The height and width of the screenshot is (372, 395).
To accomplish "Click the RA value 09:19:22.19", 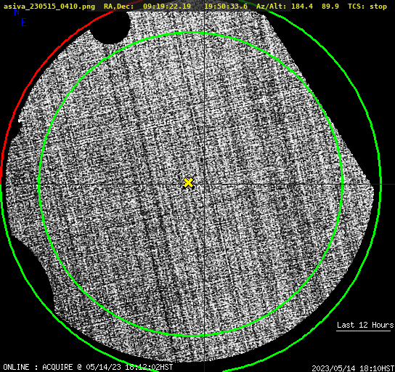I will click(x=167, y=7).
